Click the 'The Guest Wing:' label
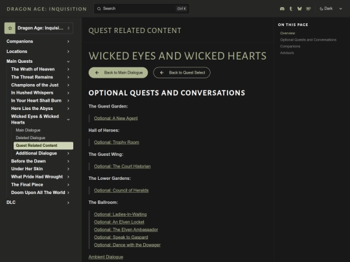This screenshot has height=262, width=350. coord(106,155)
